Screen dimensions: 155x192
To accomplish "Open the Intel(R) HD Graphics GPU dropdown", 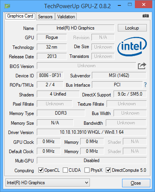I will click(48, 183).
